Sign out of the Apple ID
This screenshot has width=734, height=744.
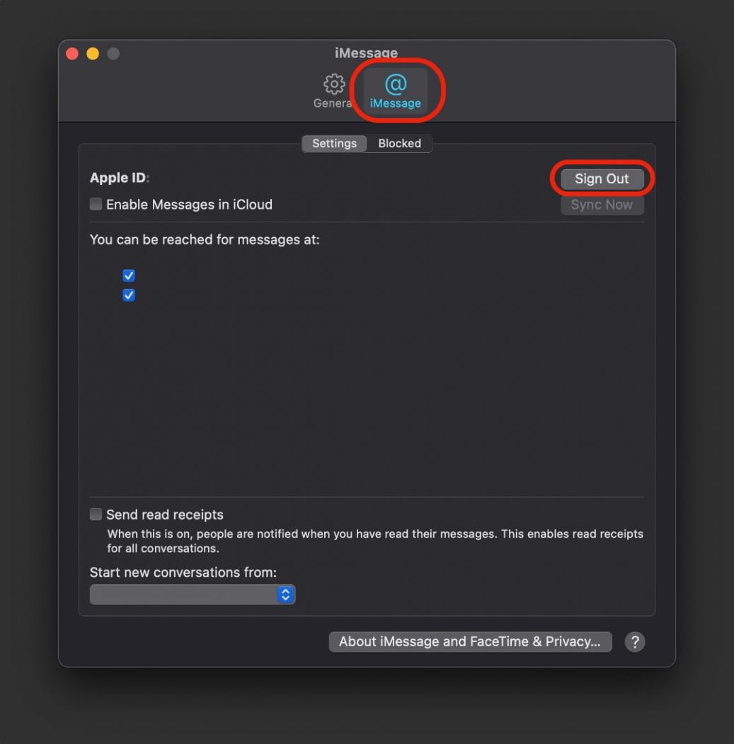coord(602,178)
